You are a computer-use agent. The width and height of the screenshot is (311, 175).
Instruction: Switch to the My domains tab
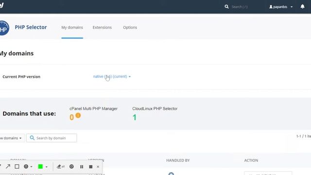[72, 27]
